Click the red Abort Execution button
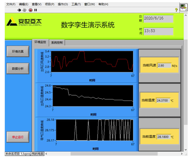Image resolution: width=192 pixels, height=158 pixels. (31, 10)
